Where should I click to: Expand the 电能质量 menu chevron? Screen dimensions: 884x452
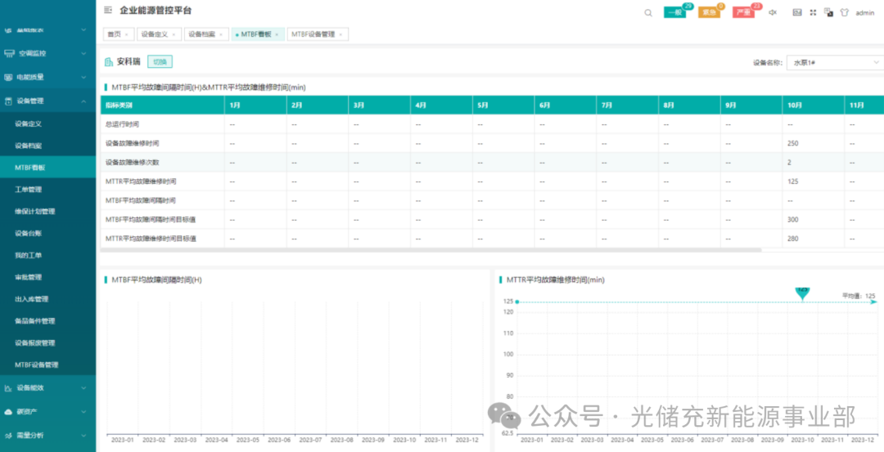83,77
